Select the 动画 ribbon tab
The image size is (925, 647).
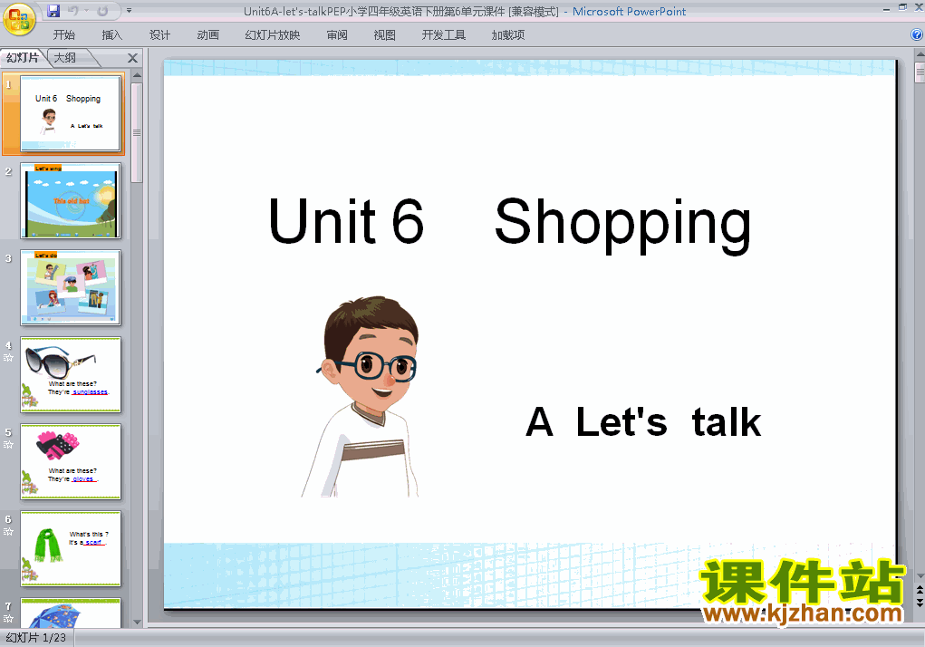point(207,34)
